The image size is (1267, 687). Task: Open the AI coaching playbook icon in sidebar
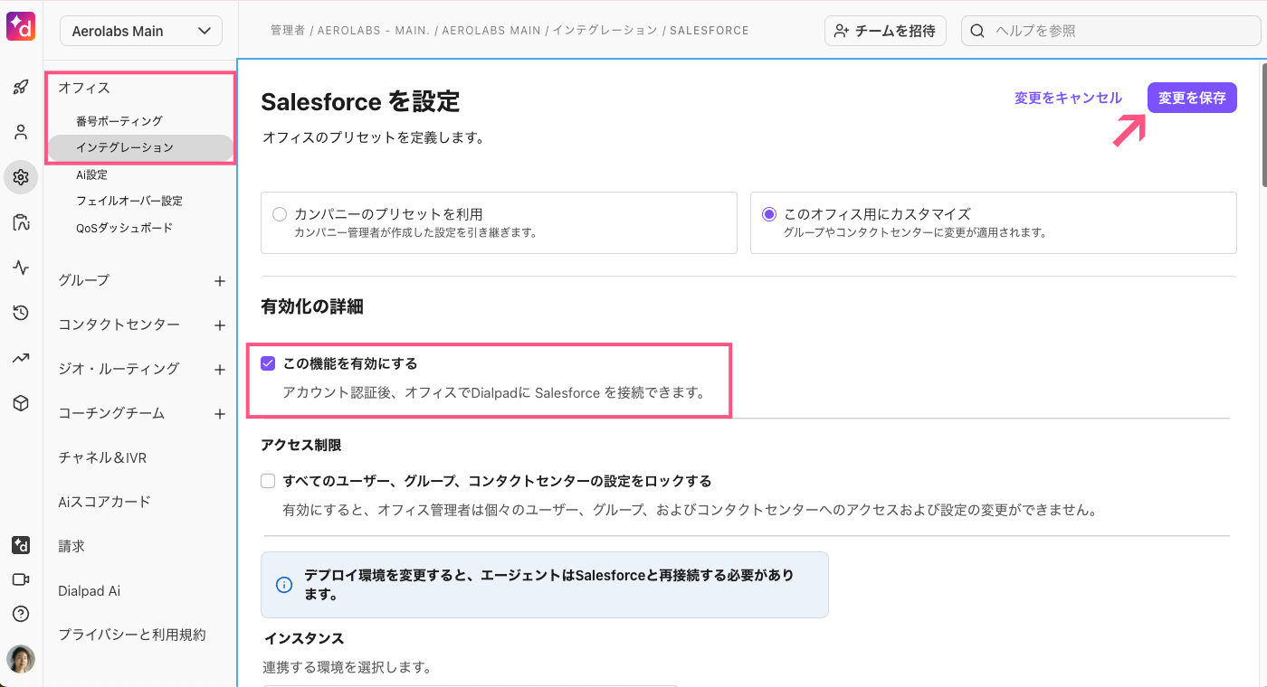pos(21,222)
